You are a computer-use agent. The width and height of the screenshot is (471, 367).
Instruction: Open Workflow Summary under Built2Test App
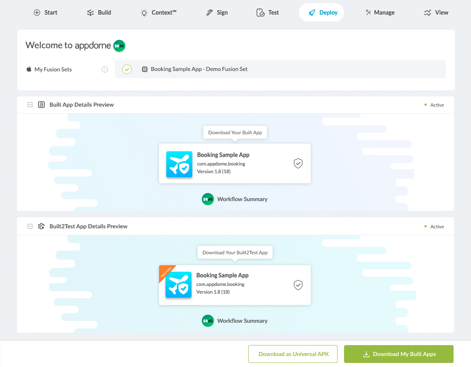pyautogui.click(x=243, y=321)
